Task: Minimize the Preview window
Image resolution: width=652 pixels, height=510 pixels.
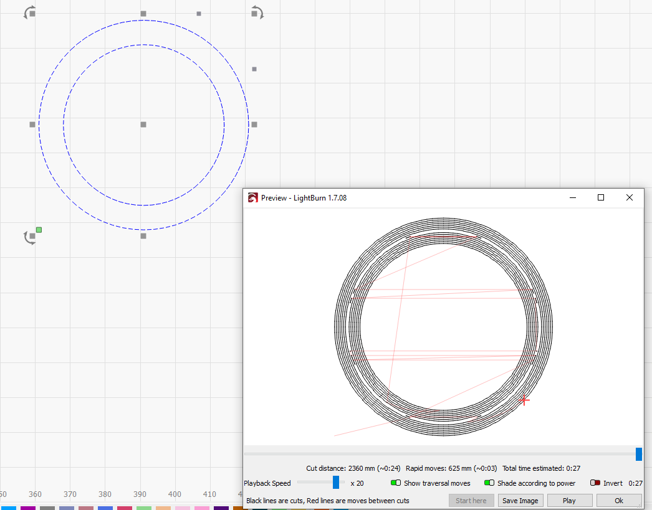Action: pos(573,197)
